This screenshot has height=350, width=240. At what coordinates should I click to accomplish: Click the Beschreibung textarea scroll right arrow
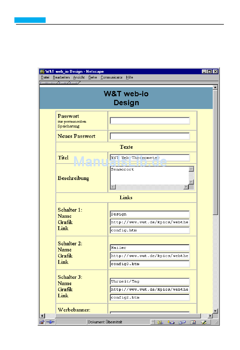click(186, 187)
